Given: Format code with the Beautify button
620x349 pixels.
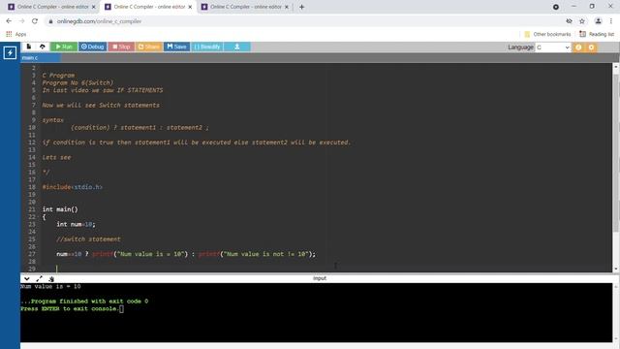Looking at the screenshot, I should click(x=206, y=47).
